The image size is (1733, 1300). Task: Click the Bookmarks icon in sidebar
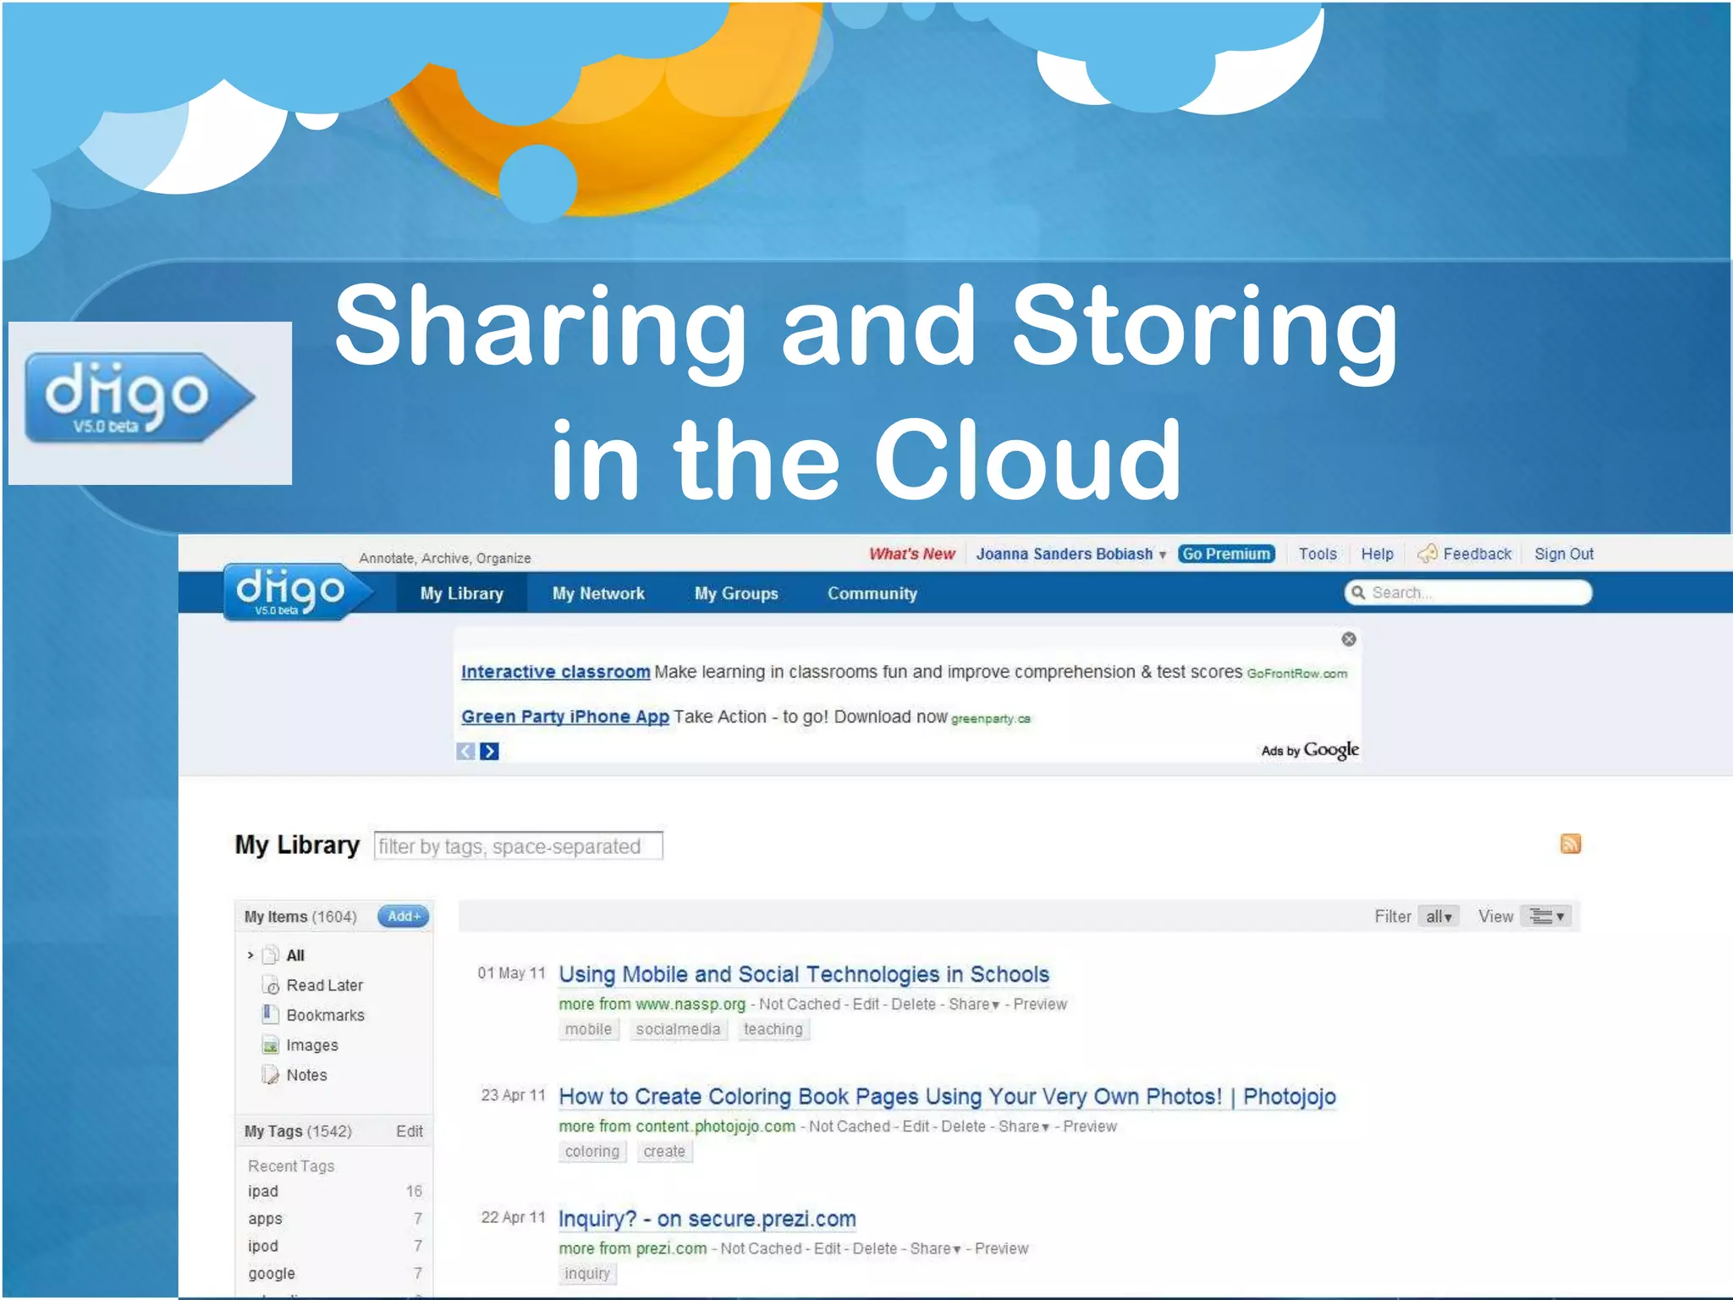[x=271, y=1014]
